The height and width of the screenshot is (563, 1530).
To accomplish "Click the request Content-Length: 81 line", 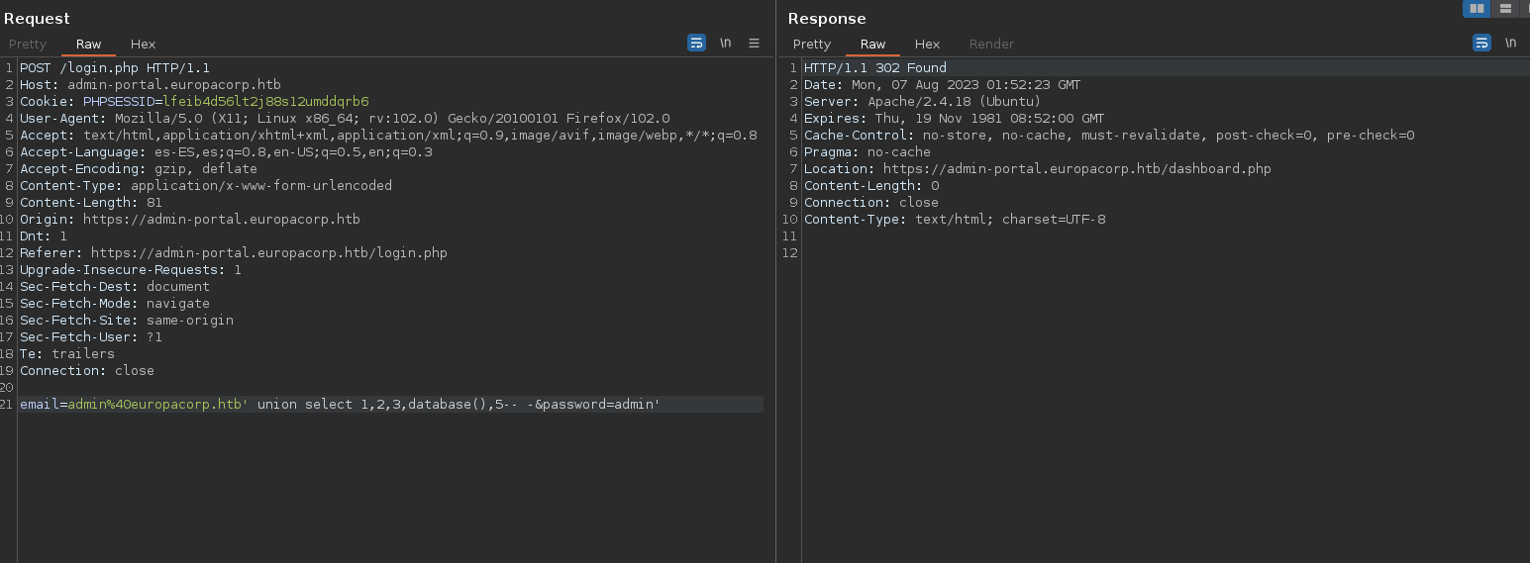I will click(91, 202).
